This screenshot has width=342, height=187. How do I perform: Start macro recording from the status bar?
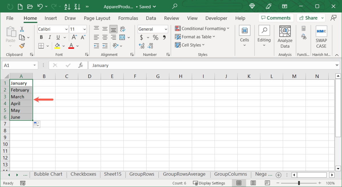tap(23, 183)
